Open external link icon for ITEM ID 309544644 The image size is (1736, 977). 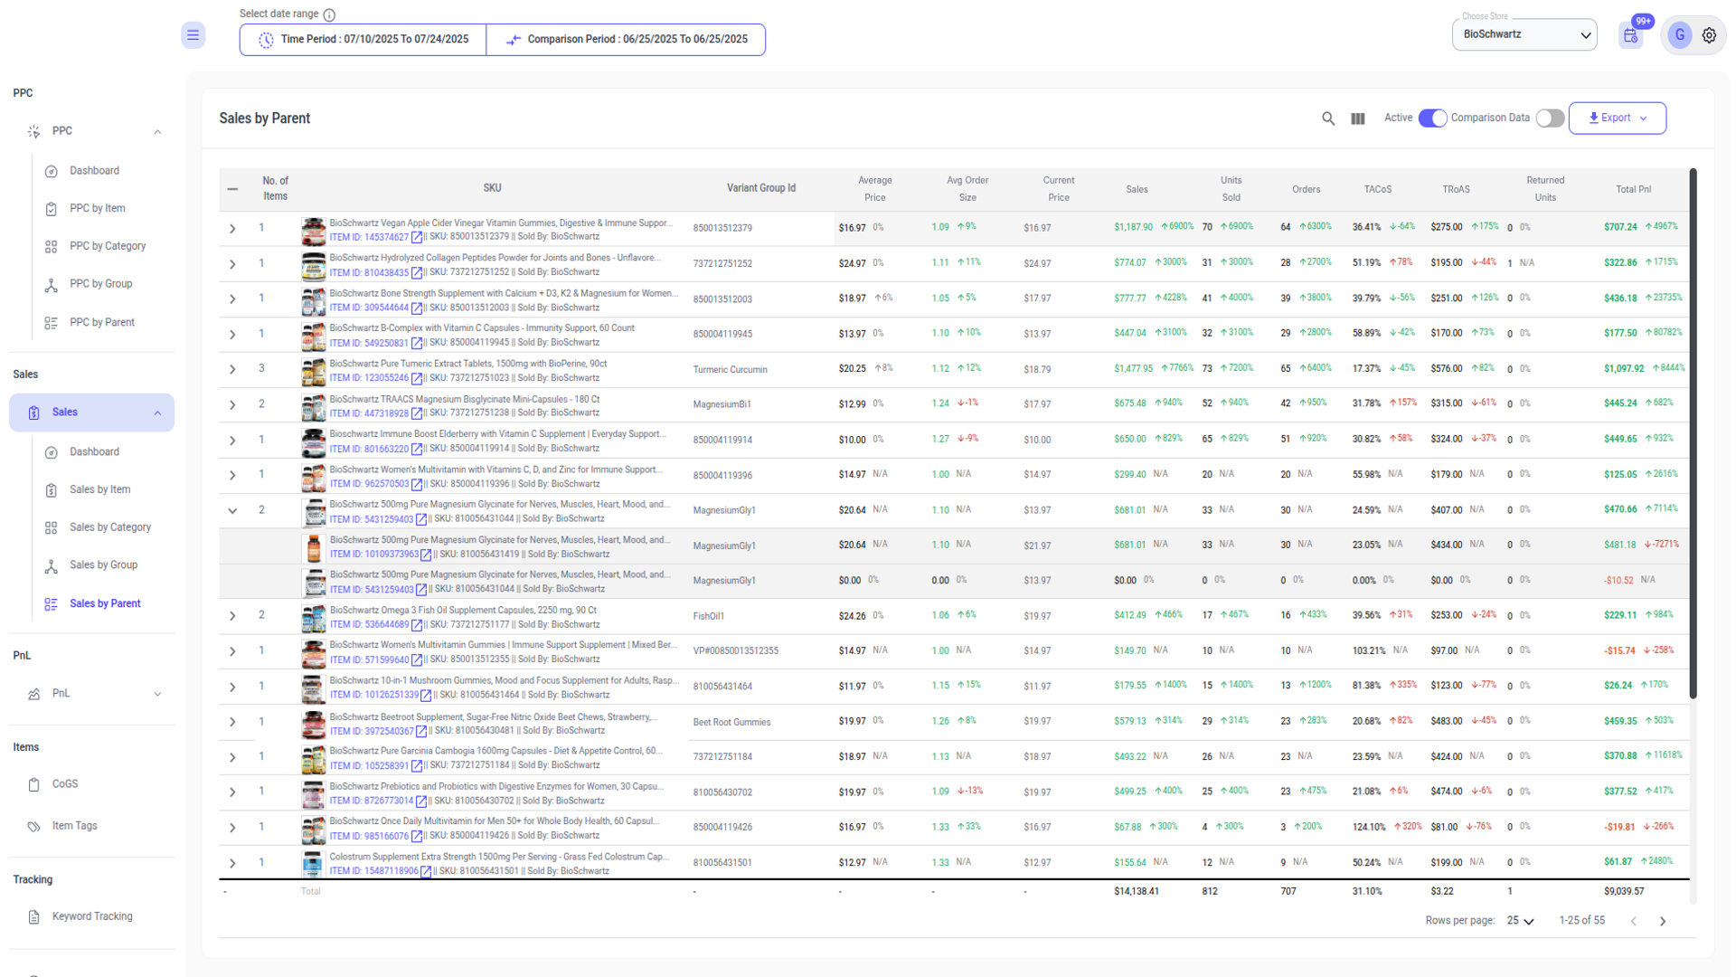417,308
